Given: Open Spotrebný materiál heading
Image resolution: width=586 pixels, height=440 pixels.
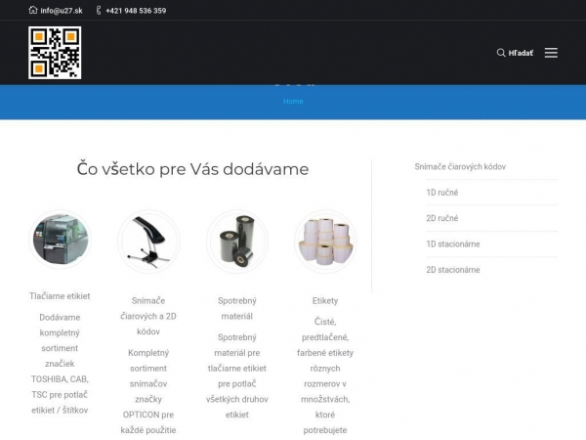Looking at the screenshot, I should coord(236,308).
